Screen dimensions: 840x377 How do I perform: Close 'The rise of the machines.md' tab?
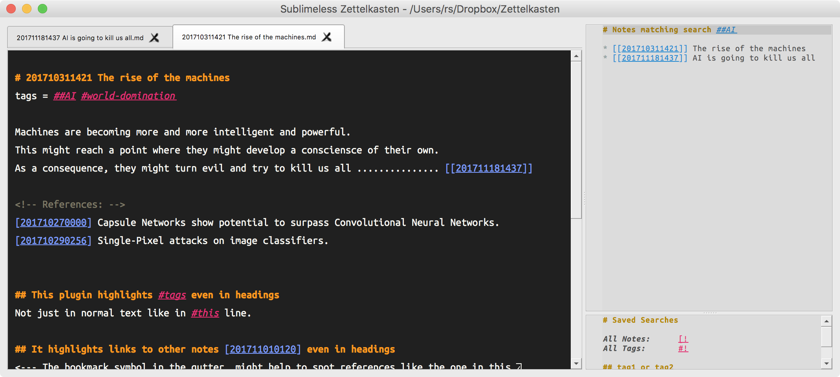point(326,37)
